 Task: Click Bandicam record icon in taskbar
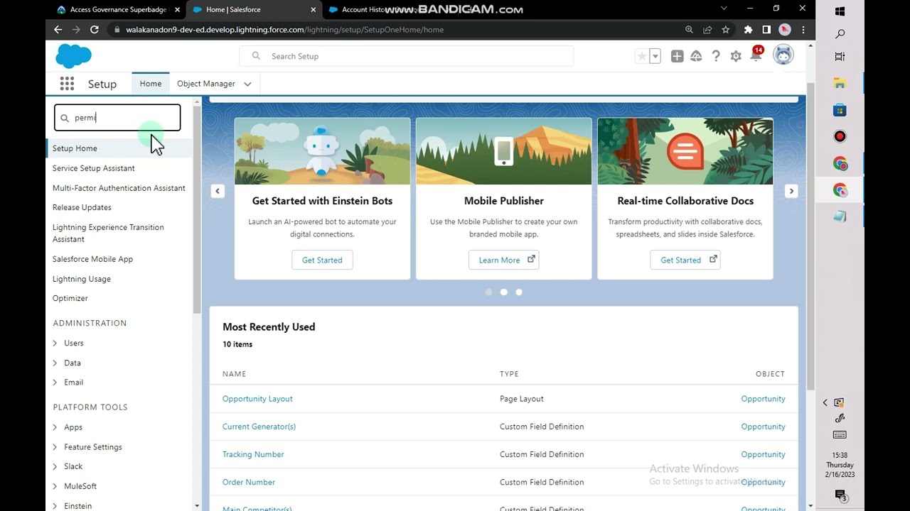coord(840,136)
